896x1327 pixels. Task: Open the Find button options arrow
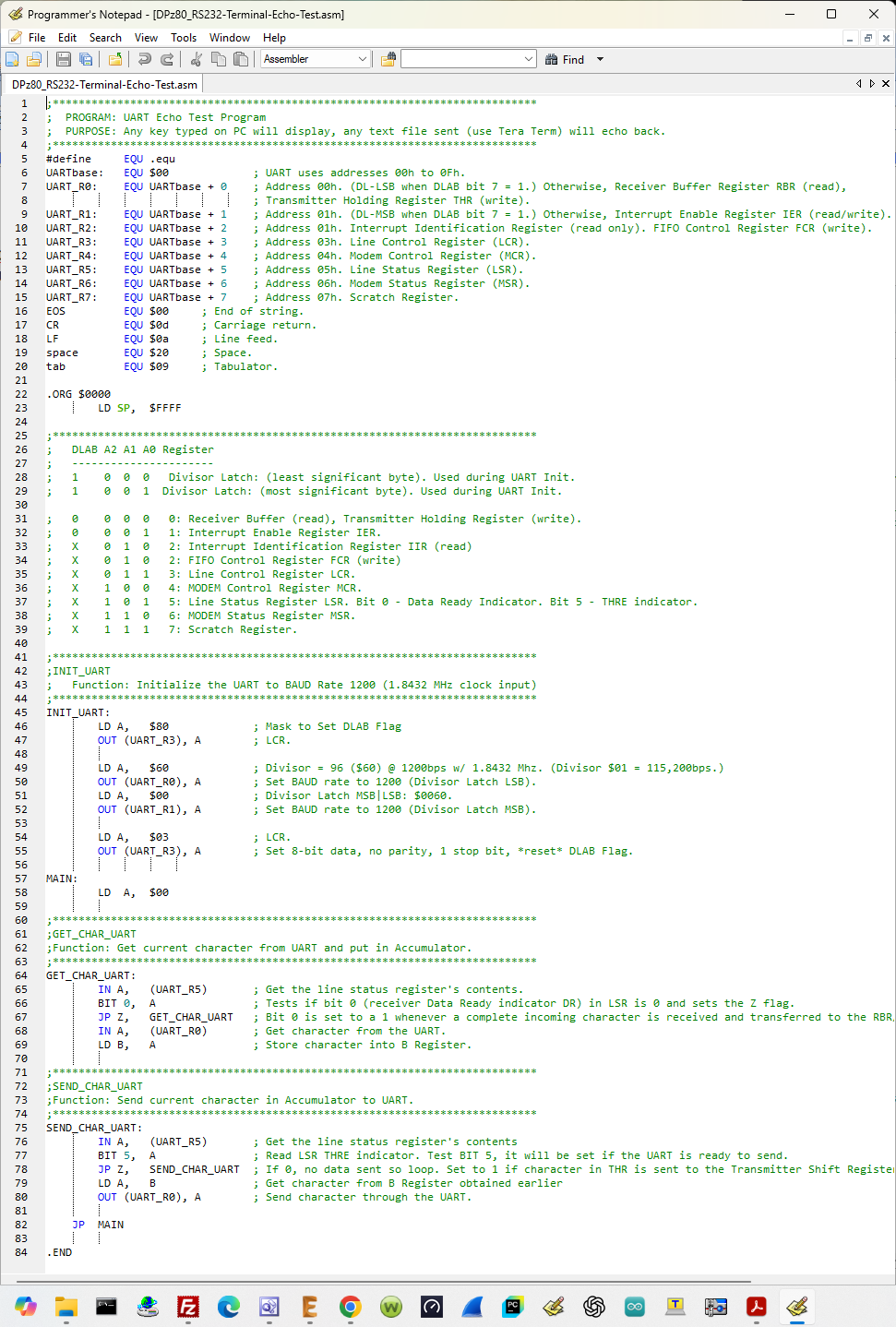[x=600, y=59]
